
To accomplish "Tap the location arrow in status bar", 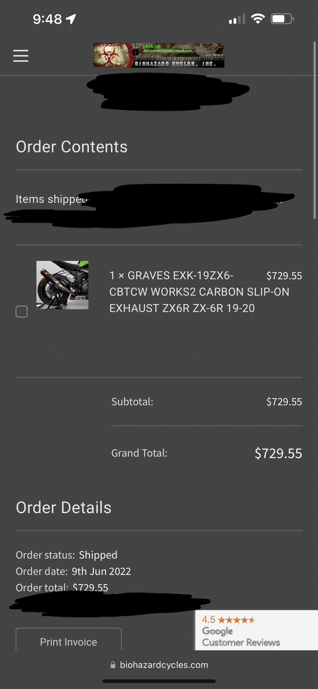I will 71,19.
